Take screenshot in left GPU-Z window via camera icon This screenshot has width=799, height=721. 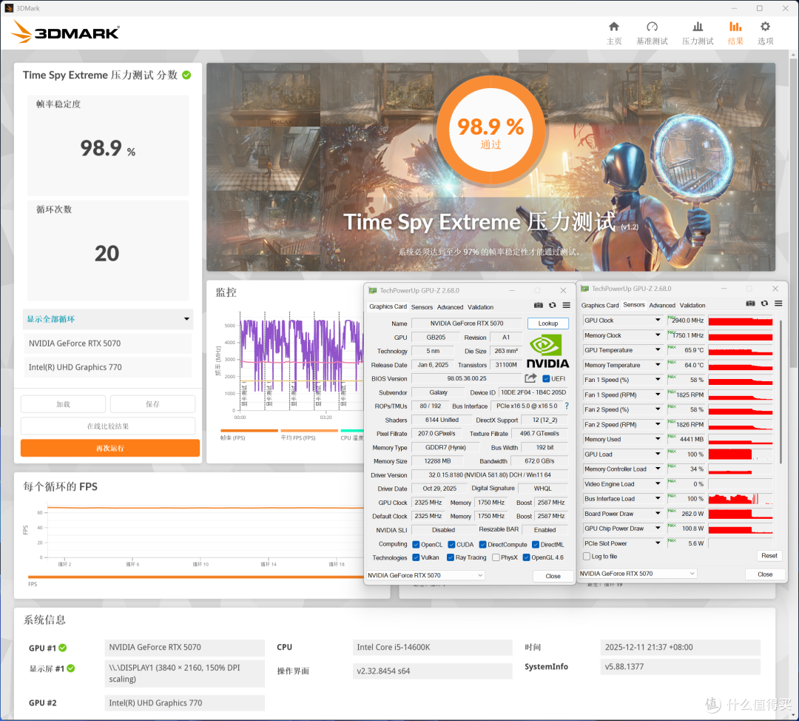click(538, 305)
